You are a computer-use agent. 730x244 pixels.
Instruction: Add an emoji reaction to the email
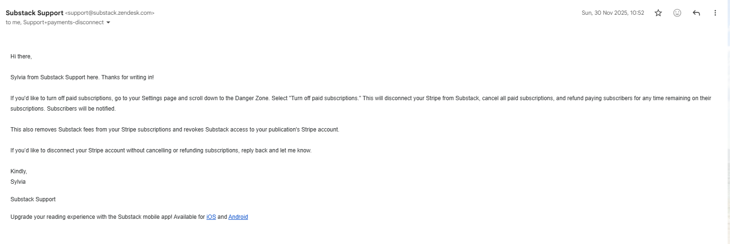[677, 13]
